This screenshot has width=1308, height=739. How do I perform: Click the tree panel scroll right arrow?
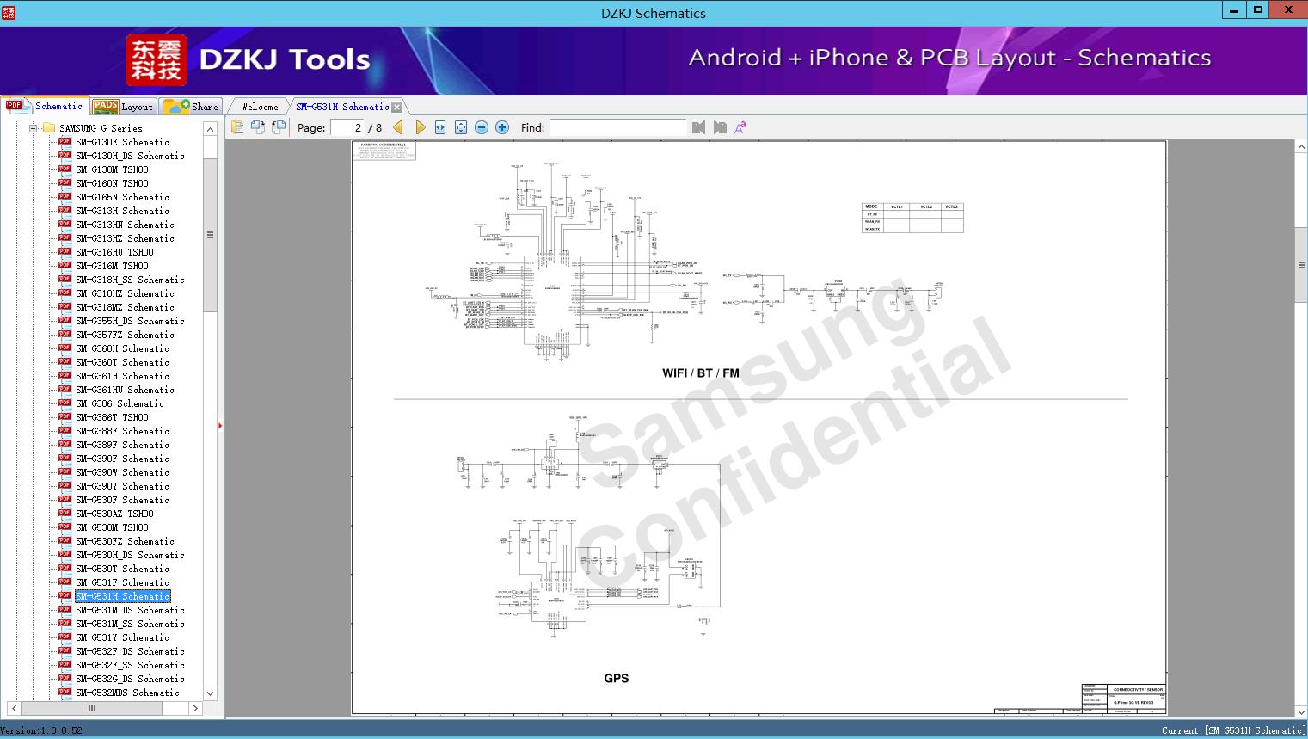(195, 708)
